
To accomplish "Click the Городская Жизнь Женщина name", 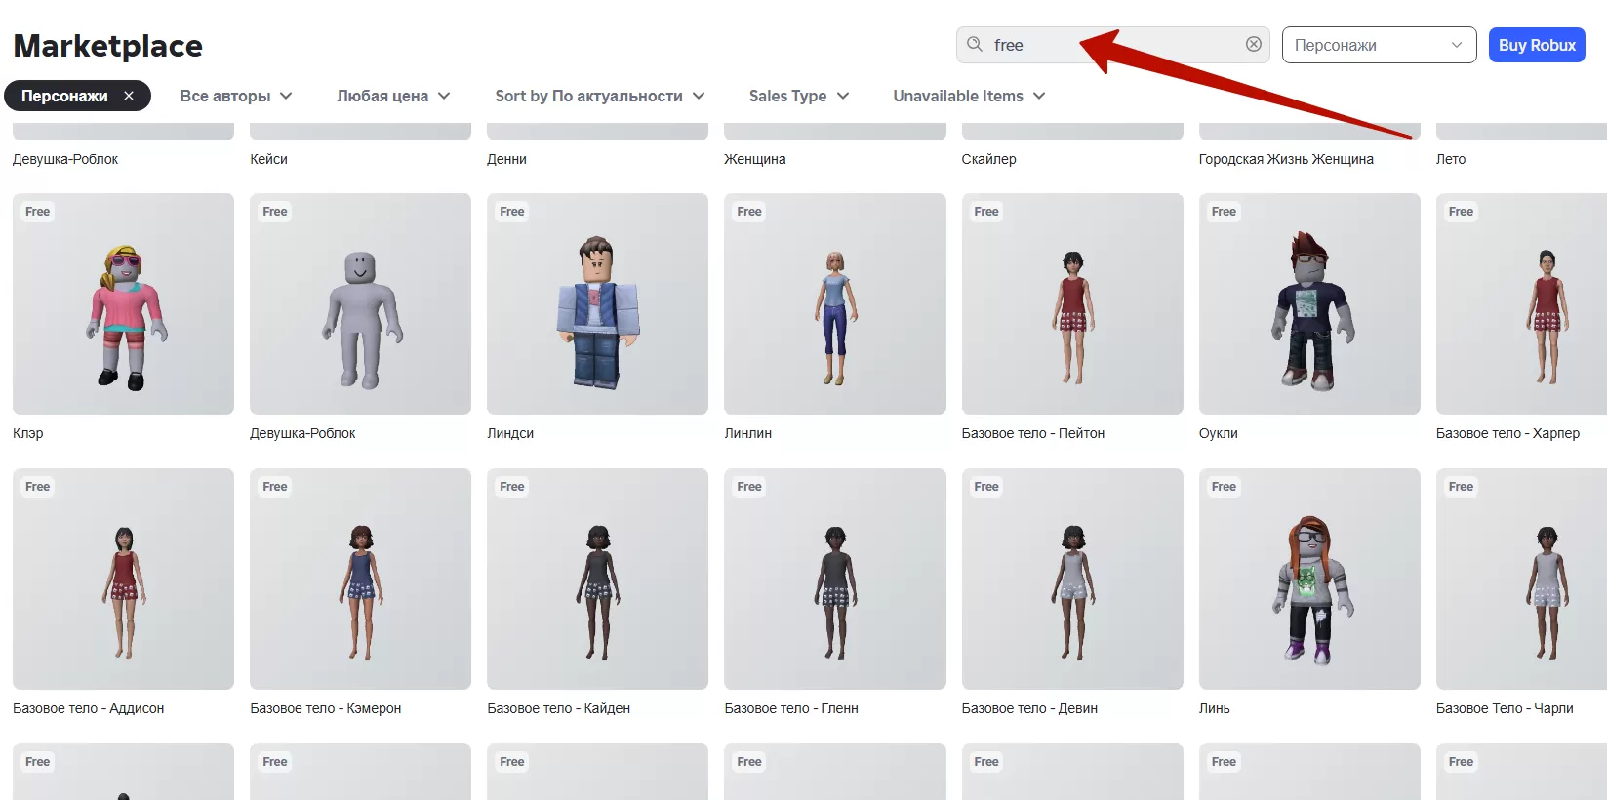I will (x=1286, y=159).
